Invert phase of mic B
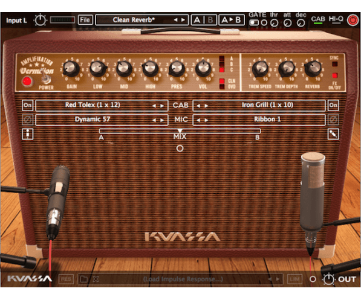The width and height of the screenshot is (361, 300). coord(333,120)
